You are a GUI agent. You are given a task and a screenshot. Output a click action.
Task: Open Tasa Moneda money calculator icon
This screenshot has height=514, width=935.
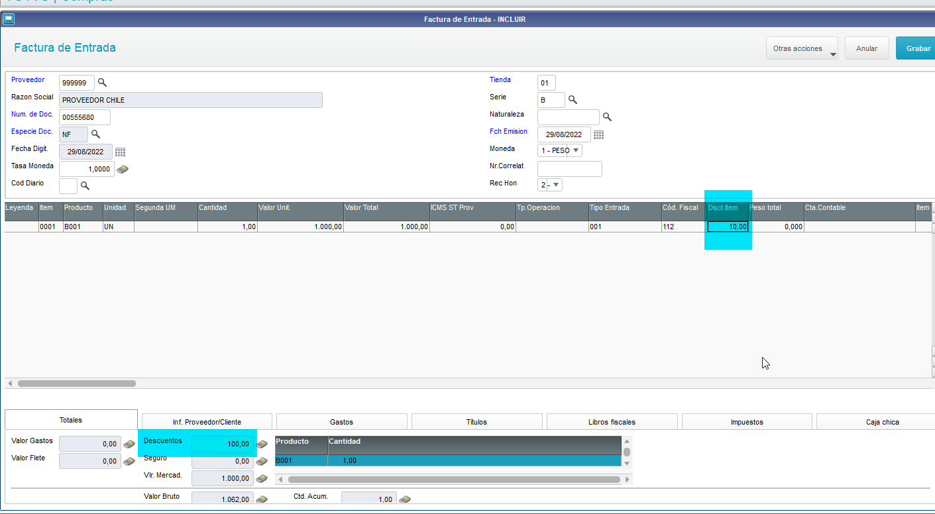(123, 170)
